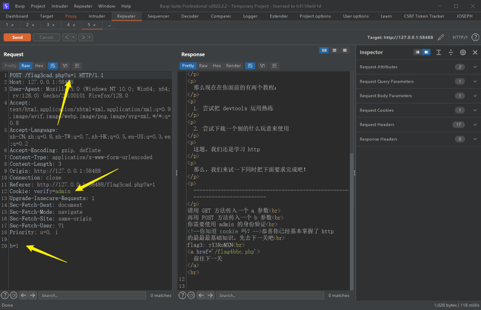Toggle word wrap in the Request editor

pos(53,66)
